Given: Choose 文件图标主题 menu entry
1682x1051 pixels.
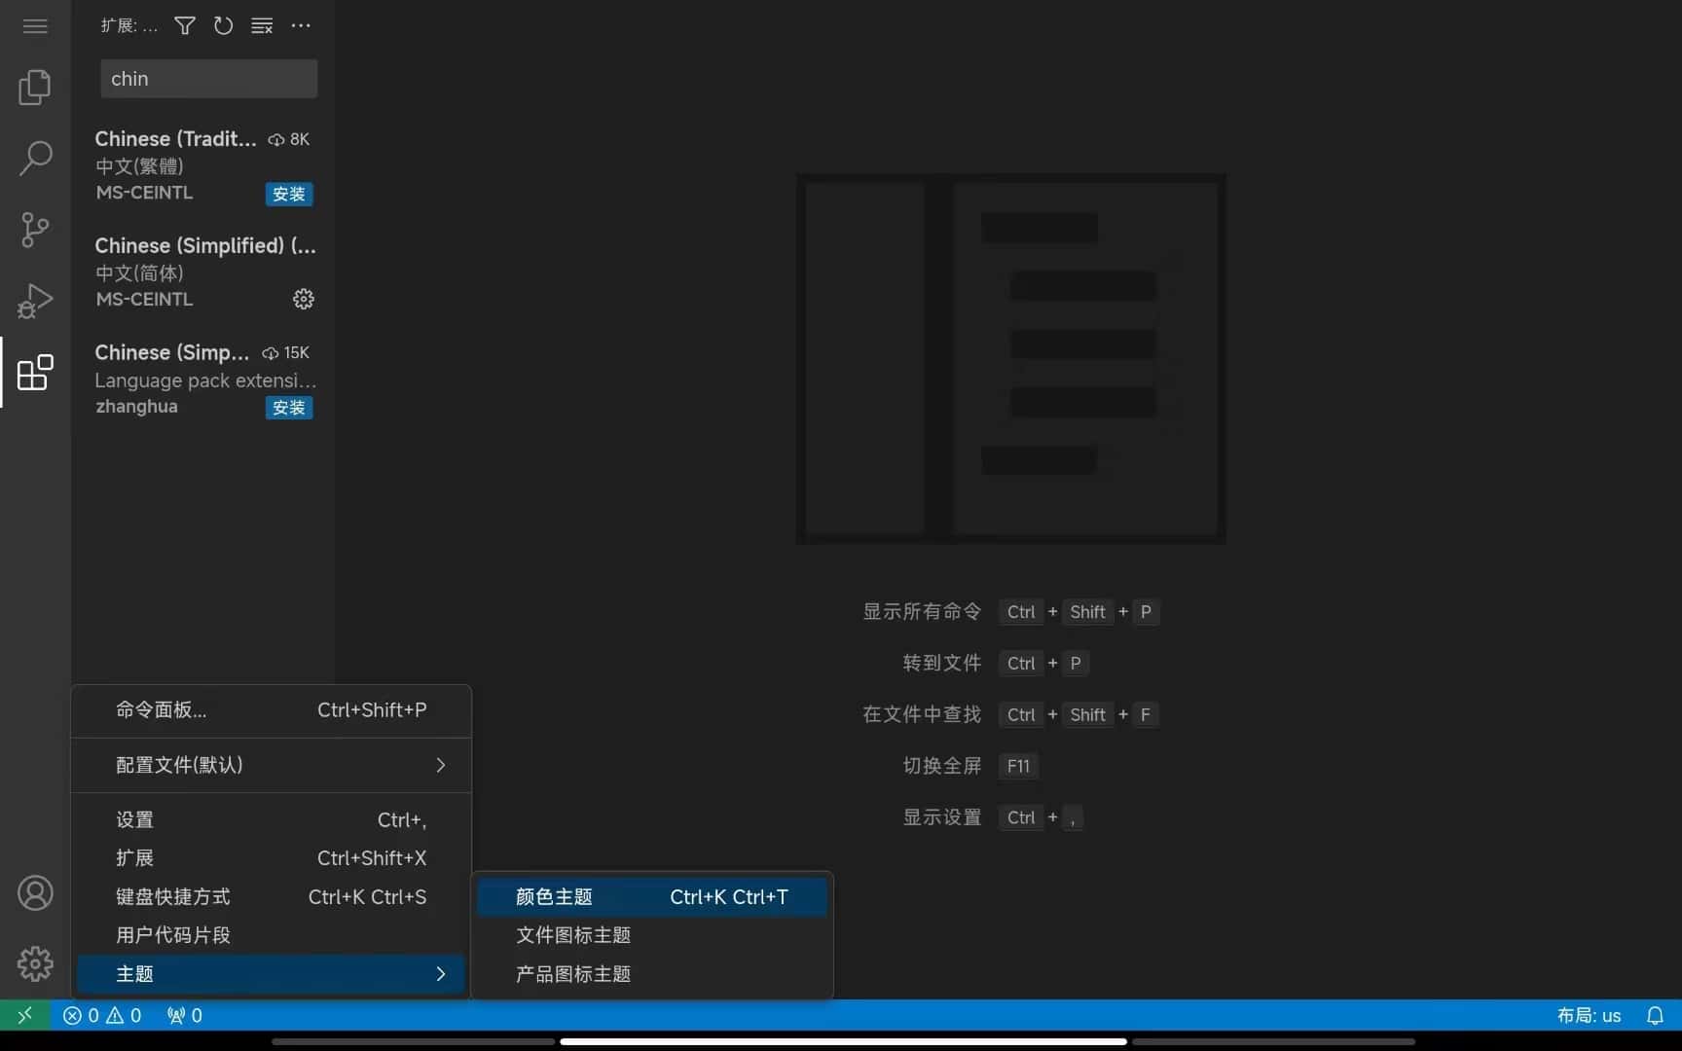Looking at the screenshot, I should 573,935.
